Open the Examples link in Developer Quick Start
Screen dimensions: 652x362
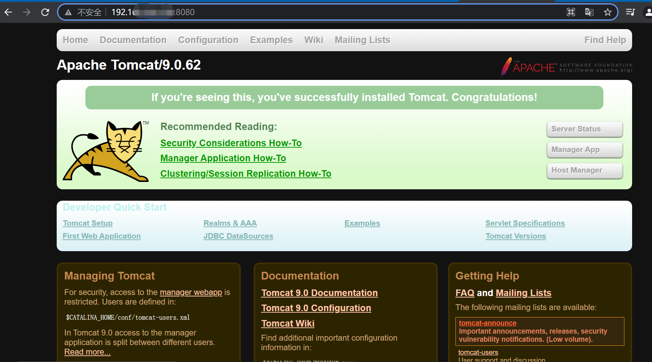[362, 223]
